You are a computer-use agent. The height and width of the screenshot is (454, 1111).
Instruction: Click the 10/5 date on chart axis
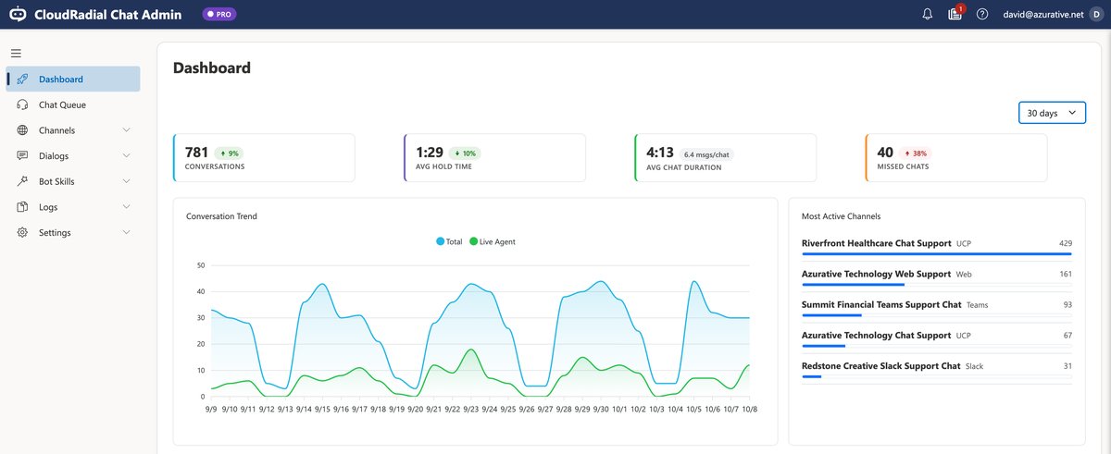pos(694,408)
